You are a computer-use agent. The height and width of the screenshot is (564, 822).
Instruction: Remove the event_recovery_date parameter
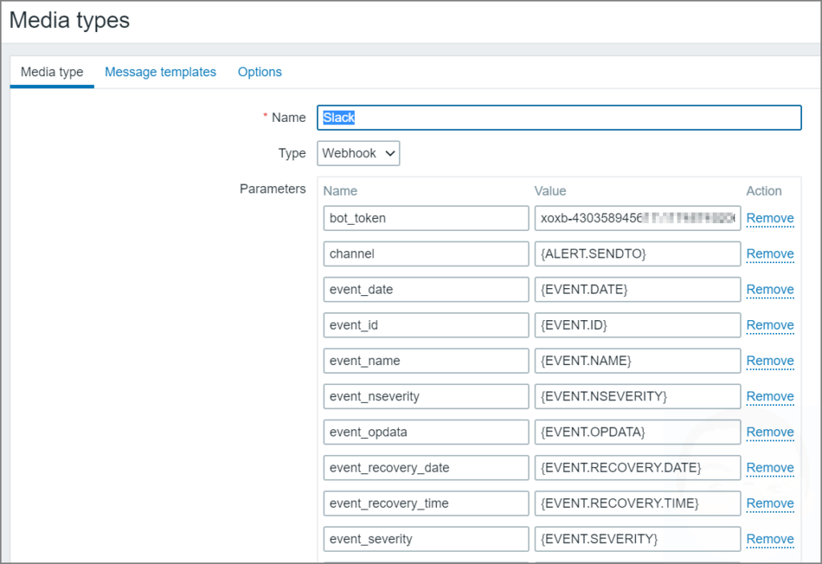click(769, 467)
